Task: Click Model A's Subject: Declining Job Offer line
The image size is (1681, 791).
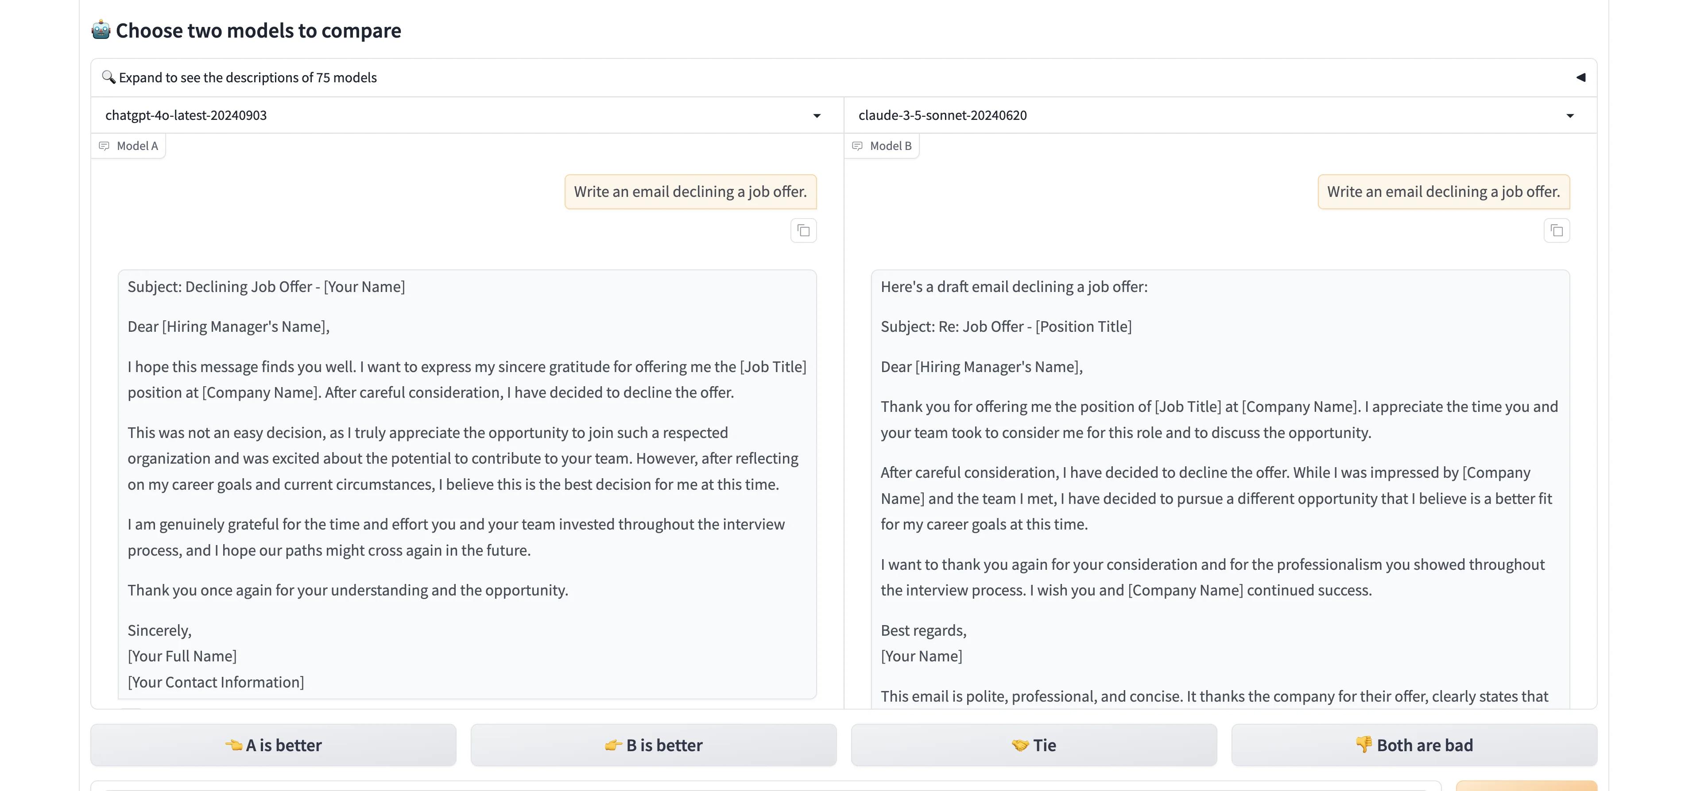Action: coord(266,287)
